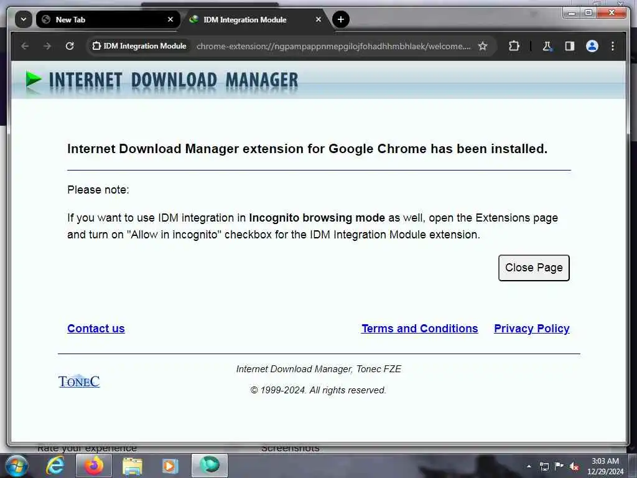Click the Close Page button

(x=534, y=268)
